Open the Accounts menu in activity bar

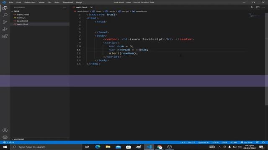click(5, 130)
